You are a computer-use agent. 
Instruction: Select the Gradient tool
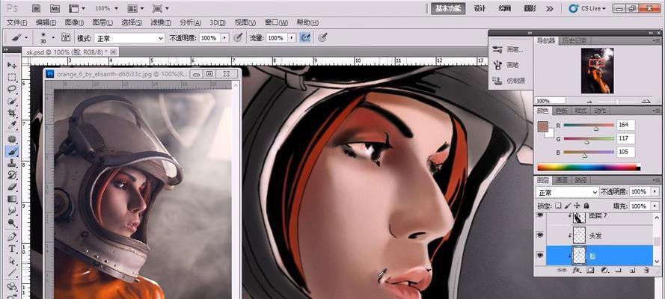[x=12, y=199]
